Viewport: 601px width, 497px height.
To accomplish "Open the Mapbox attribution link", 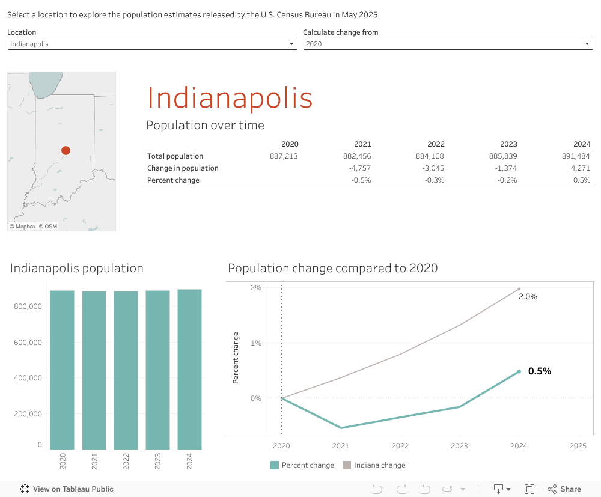I will click(23, 227).
